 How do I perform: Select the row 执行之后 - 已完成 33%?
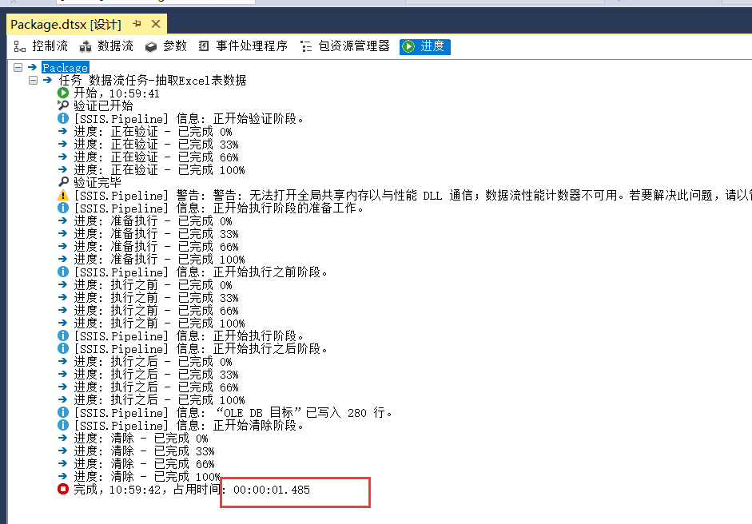pos(156,374)
